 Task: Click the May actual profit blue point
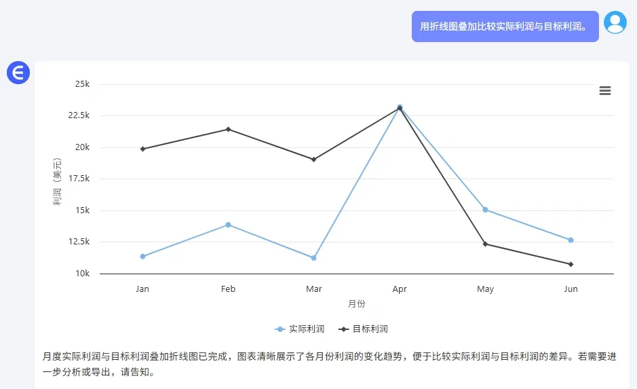485,210
